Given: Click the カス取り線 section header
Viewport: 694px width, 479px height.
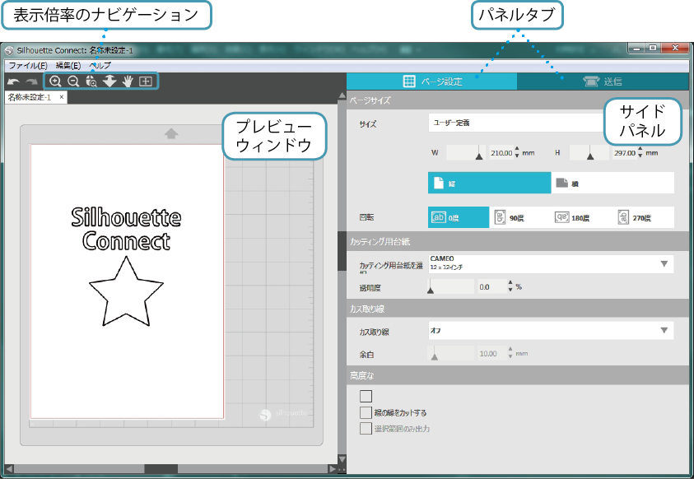Looking at the screenshot, I should click(x=518, y=309).
